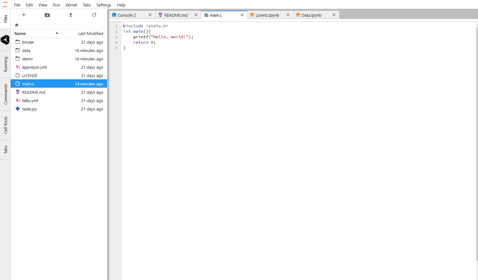The width and height of the screenshot is (478, 280).
Task: Click the Upload Files arrow icon
Action: (71, 15)
